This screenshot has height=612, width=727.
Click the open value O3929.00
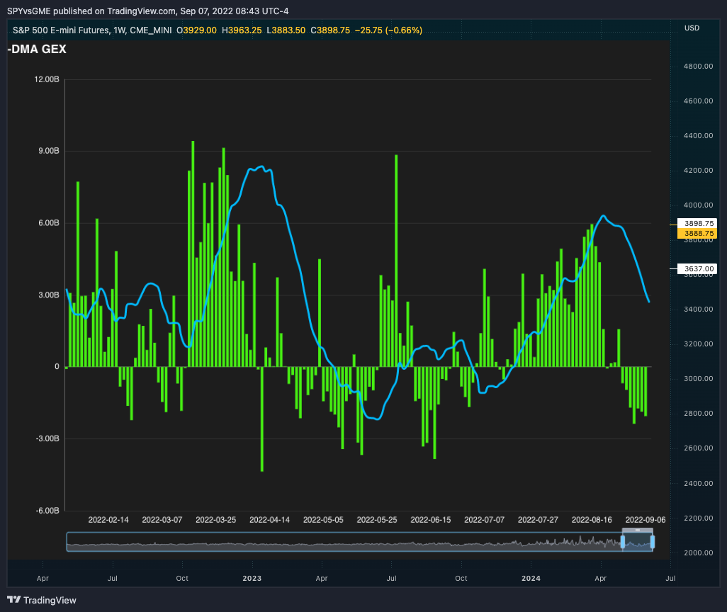pyautogui.click(x=196, y=30)
